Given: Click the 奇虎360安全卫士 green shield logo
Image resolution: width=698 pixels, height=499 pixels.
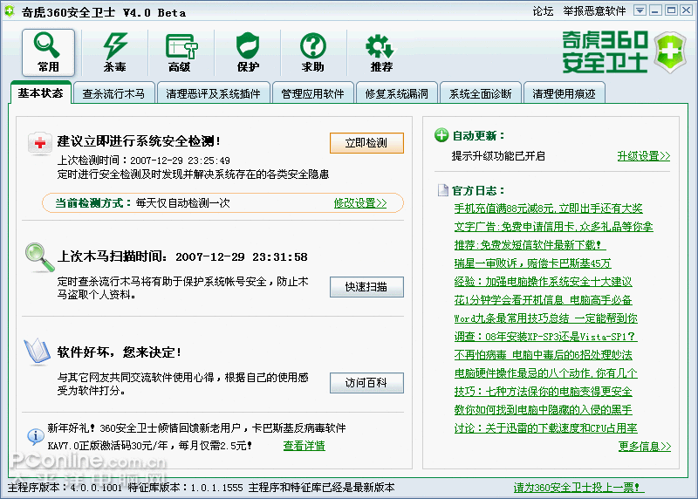Looking at the screenshot, I should (x=670, y=52).
